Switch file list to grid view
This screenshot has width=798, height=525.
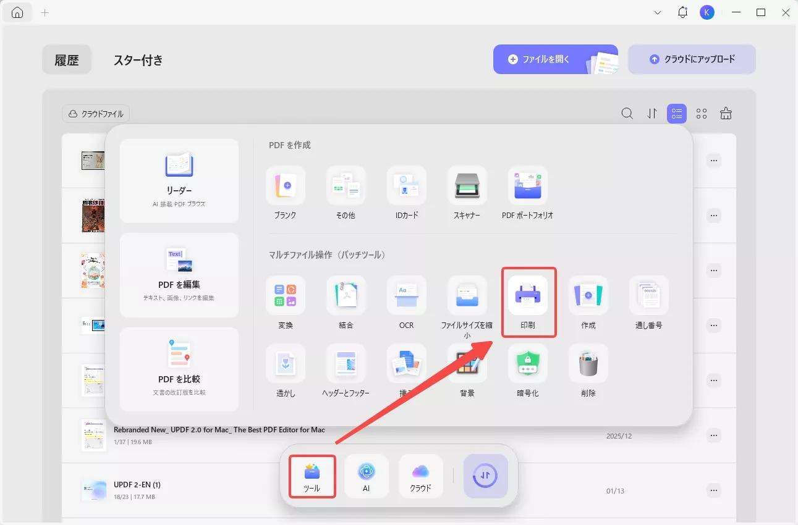[702, 113]
